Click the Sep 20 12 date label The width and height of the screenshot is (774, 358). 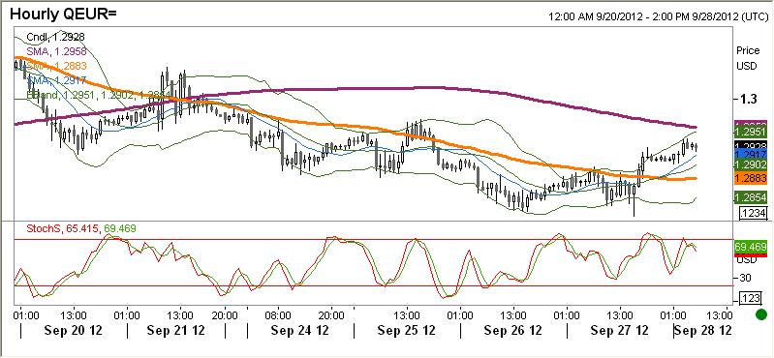click(73, 330)
